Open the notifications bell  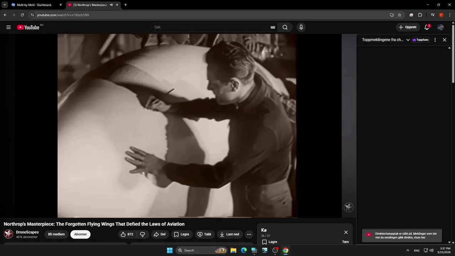click(x=427, y=27)
